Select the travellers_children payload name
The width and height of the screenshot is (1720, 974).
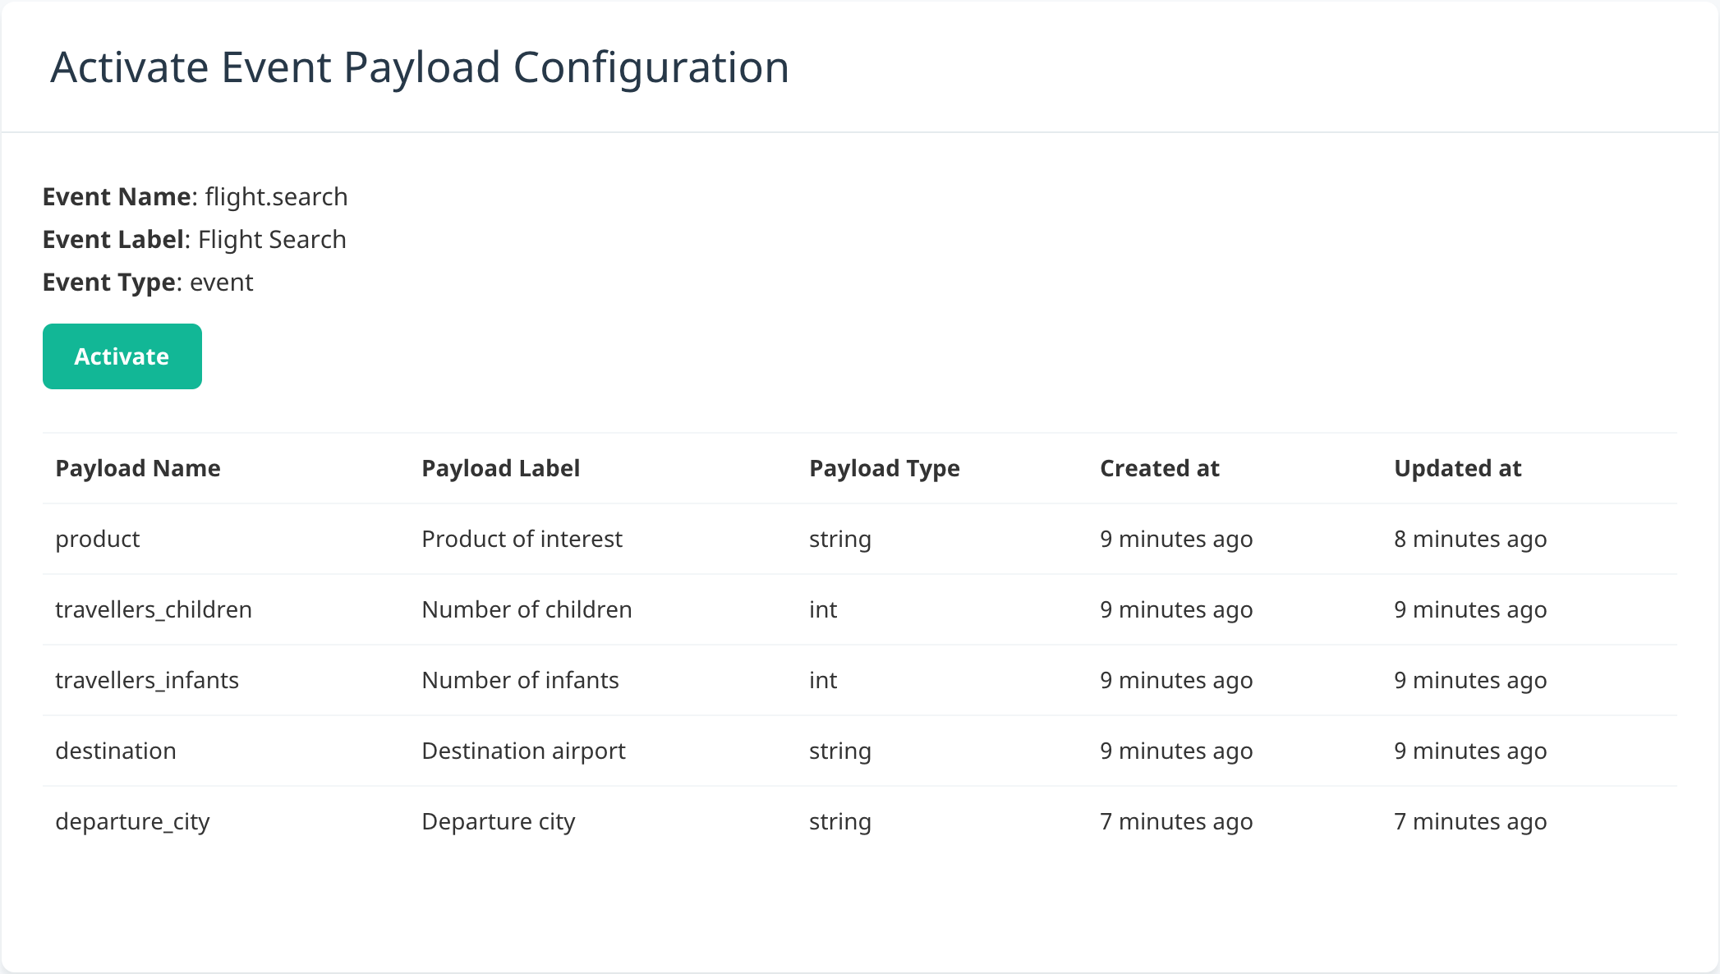(154, 609)
